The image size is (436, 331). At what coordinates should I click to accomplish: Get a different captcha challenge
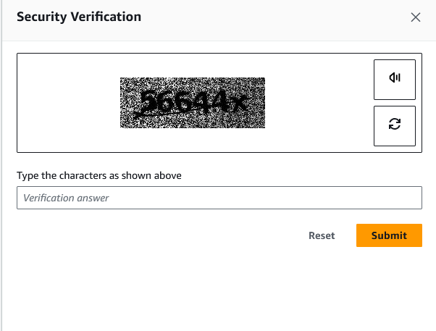[x=395, y=126]
